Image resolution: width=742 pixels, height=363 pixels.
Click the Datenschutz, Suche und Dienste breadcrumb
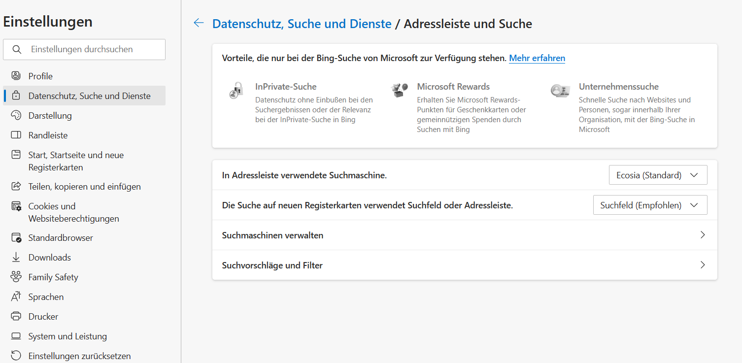click(302, 23)
